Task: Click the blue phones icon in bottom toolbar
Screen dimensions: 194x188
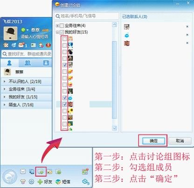Action: pos(32,172)
